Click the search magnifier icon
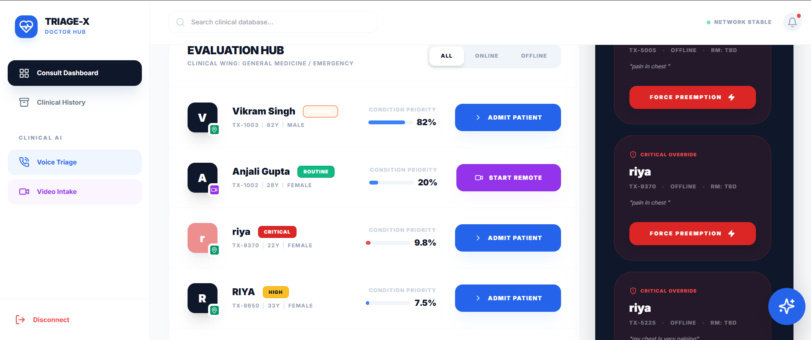811x340 pixels. click(181, 22)
